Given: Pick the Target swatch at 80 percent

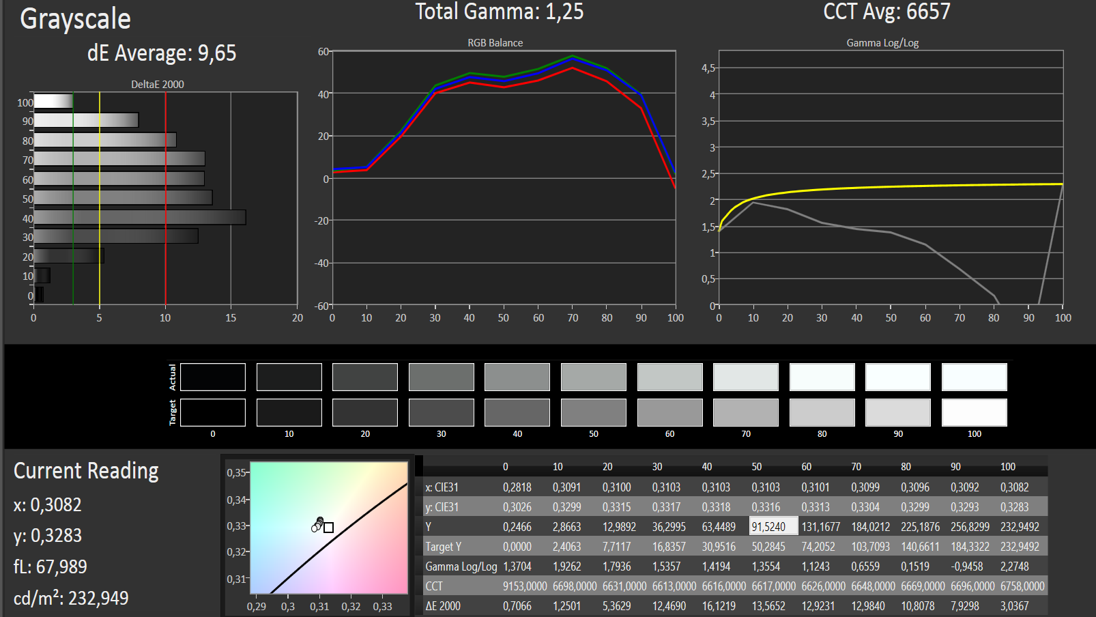Looking at the screenshot, I should click(x=822, y=412).
